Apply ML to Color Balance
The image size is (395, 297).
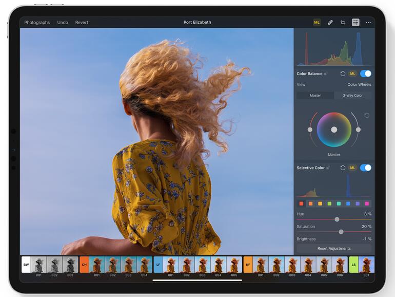pyautogui.click(x=352, y=73)
